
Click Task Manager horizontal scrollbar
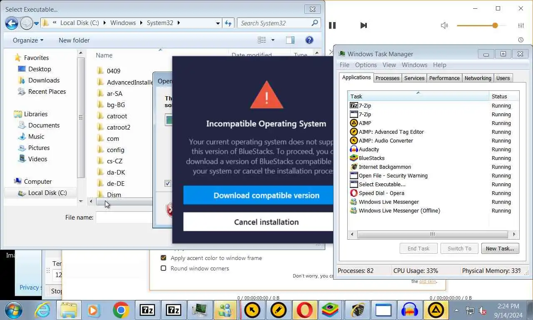433,234
